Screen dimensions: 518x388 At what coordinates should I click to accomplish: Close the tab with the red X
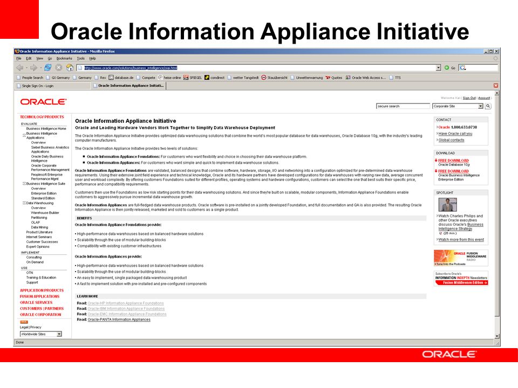coord(496,86)
